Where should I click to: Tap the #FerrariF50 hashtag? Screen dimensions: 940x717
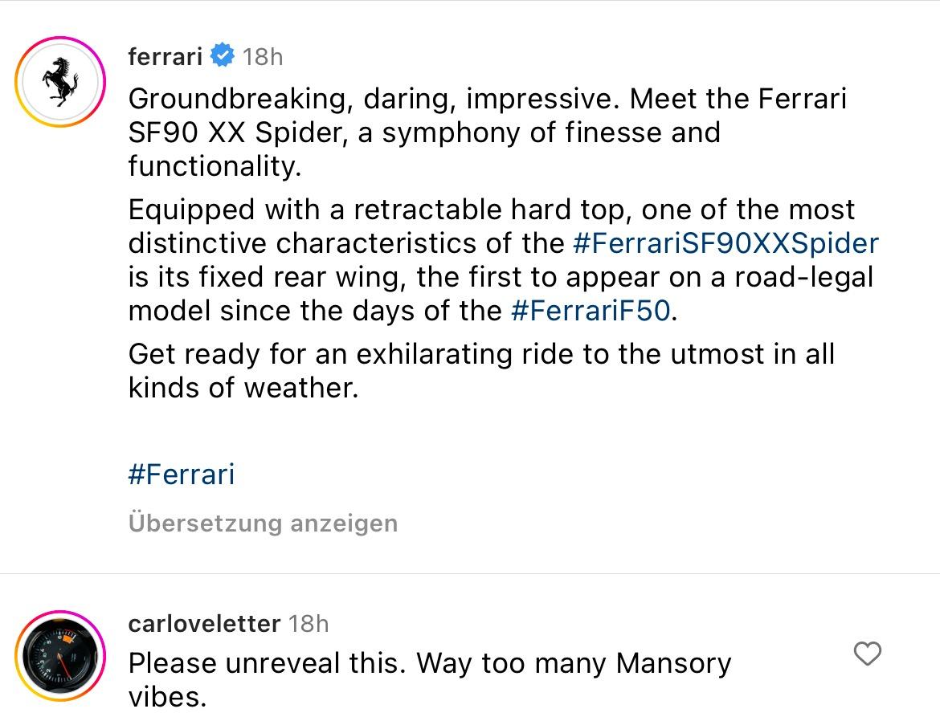coord(590,311)
